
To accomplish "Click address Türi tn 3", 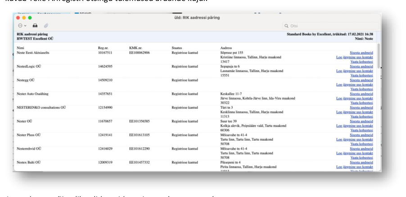I will coord(226,107).
